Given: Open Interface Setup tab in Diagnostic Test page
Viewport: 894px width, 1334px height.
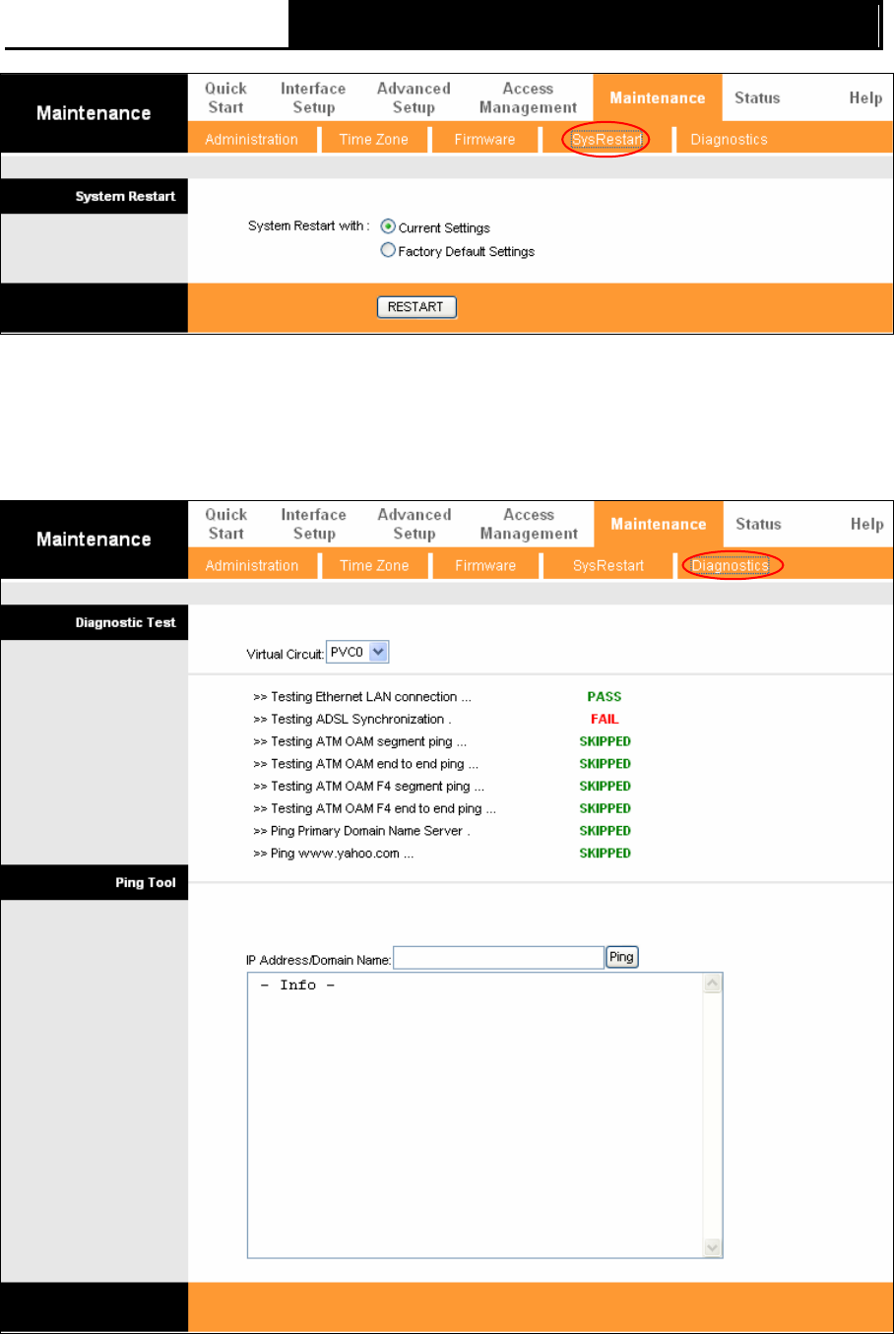Looking at the screenshot, I should click(313, 524).
